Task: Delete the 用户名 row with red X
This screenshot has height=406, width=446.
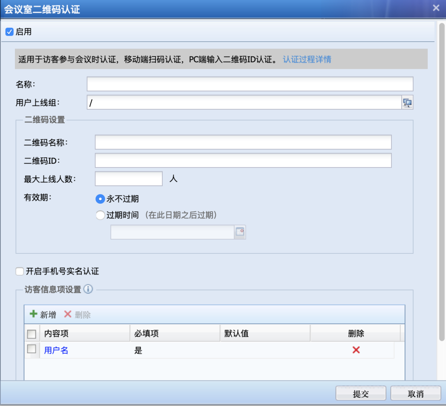Action: [356, 350]
